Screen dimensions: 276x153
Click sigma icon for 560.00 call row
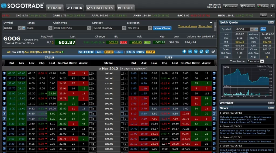[4, 73]
